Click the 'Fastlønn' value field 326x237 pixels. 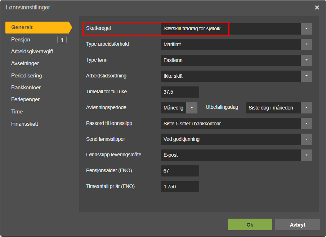[231, 60]
